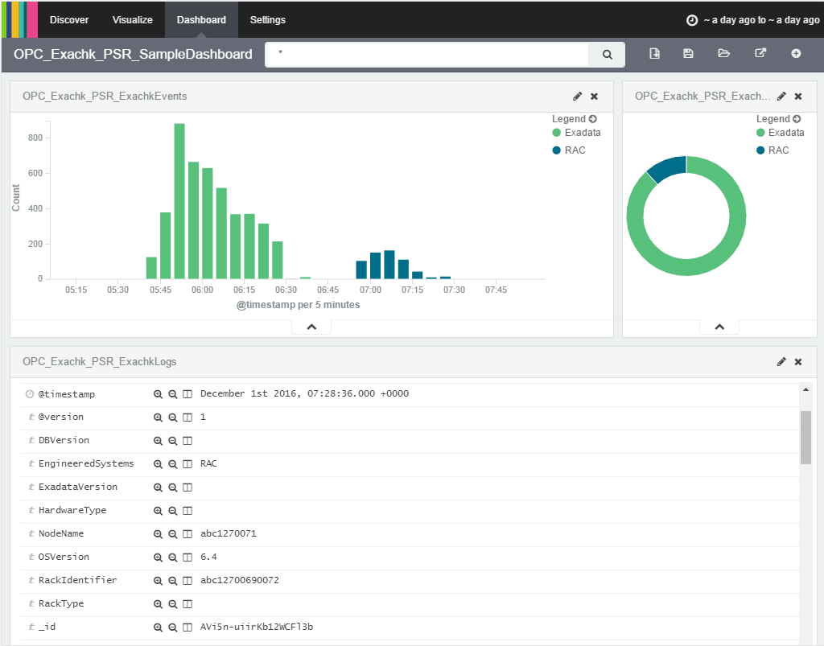
Task: Click the search magnifier button
Action: 607,55
